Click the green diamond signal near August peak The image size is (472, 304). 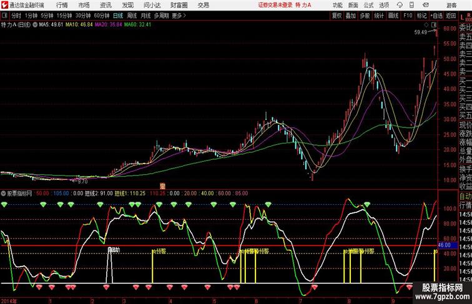coord(366,205)
